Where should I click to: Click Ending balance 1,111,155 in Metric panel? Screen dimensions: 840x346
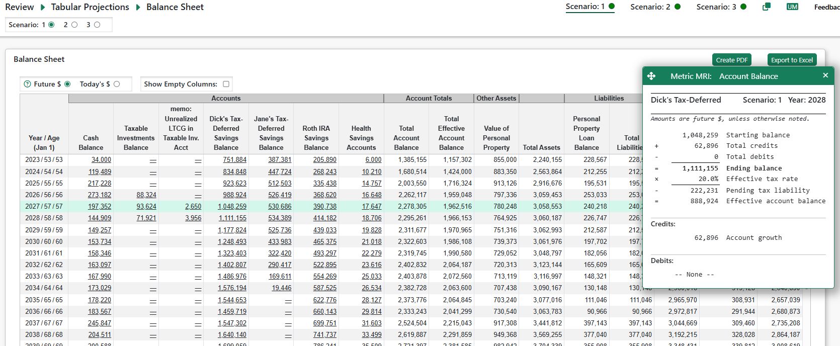[700, 168]
